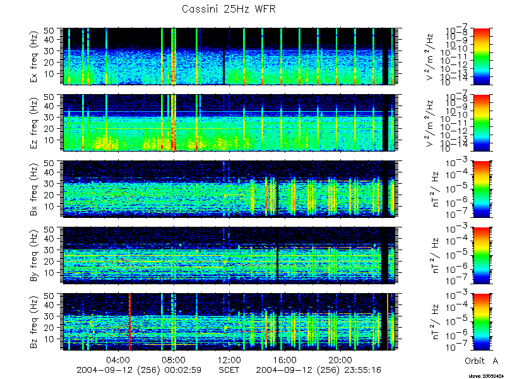Click the "Ex freq (Hz)" axis label
This screenshot has height=379, width=505.
point(35,56)
